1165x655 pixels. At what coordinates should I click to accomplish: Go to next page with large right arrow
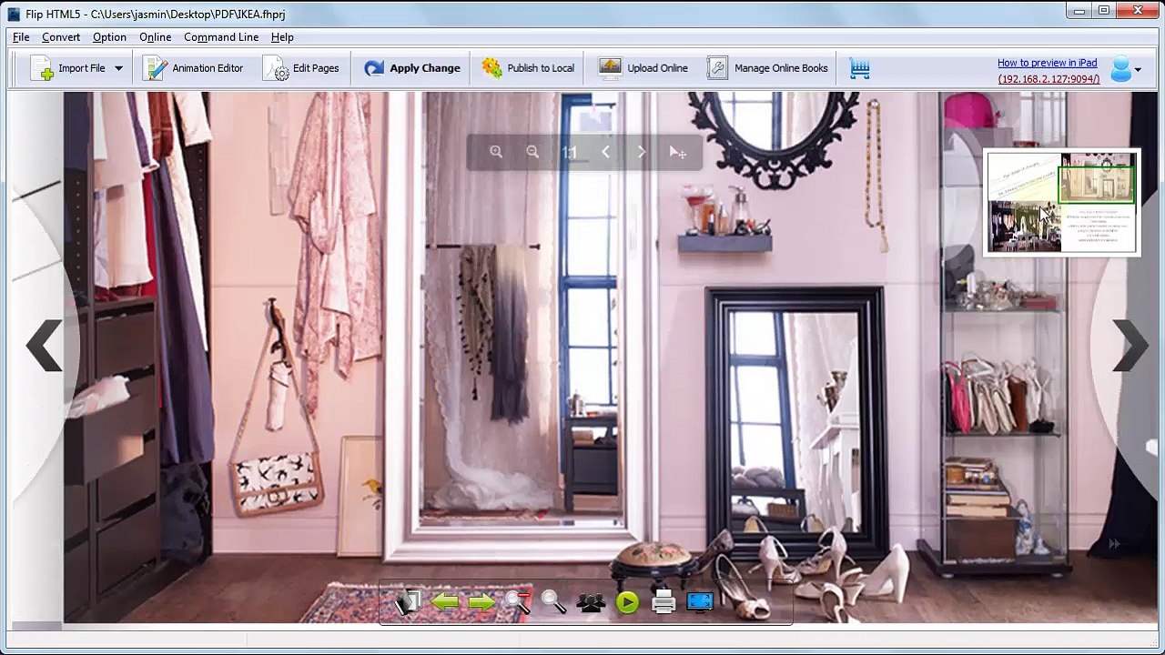tap(1130, 346)
